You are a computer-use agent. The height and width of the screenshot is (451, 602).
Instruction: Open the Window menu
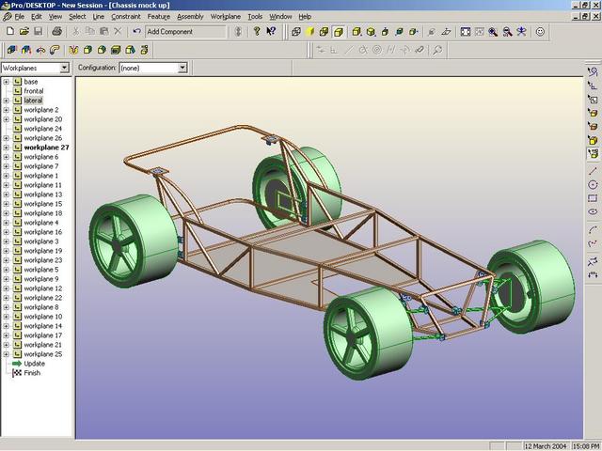coord(280,17)
